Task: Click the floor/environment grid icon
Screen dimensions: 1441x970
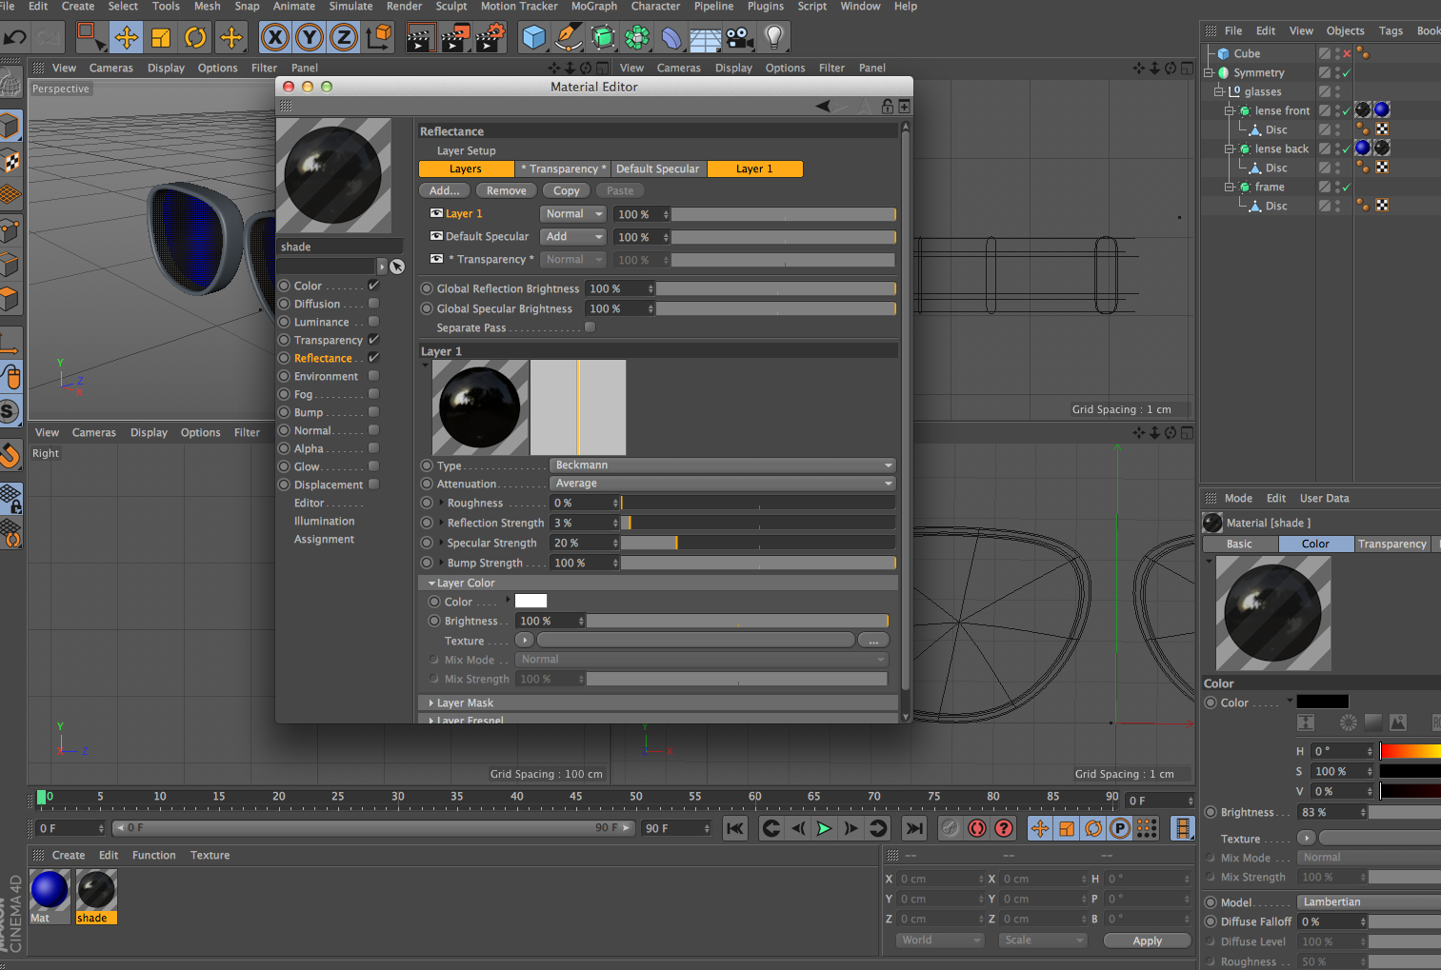Action: click(705, 39)
